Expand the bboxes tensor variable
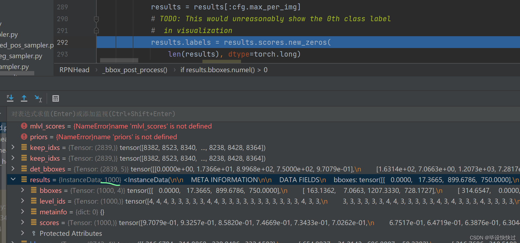520x243 pixels. pyautogui.click(x=22, y=190)
